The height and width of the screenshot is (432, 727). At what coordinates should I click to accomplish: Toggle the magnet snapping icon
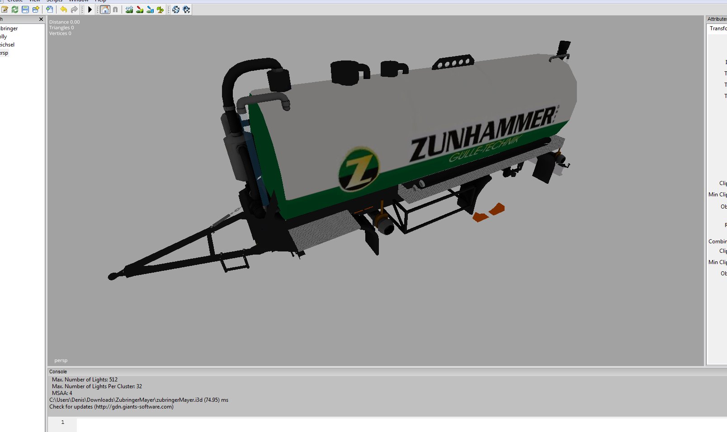click(x=115, y=9)
